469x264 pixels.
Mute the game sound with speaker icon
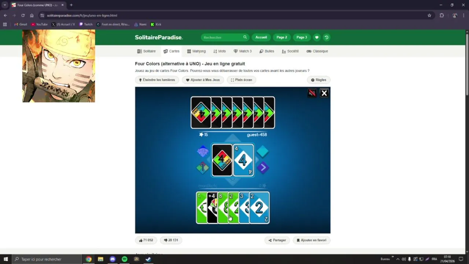(312, 93)
